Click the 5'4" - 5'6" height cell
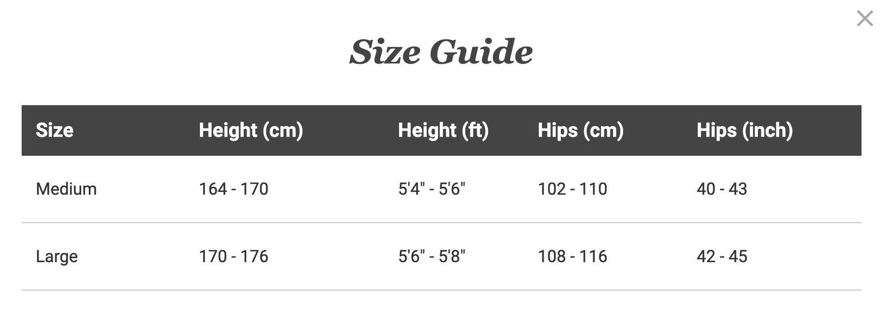 tap(432, 189)
